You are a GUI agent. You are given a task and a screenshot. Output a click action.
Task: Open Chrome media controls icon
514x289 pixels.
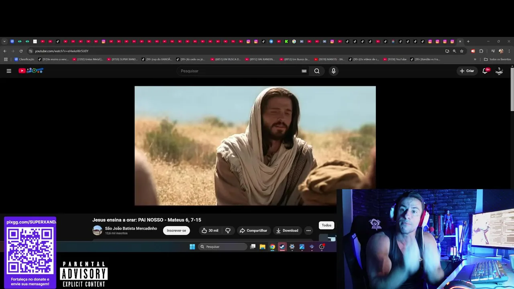tap(493, 51)
